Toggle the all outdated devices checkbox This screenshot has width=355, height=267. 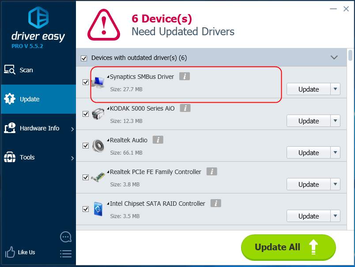click(x=84, y=58)
